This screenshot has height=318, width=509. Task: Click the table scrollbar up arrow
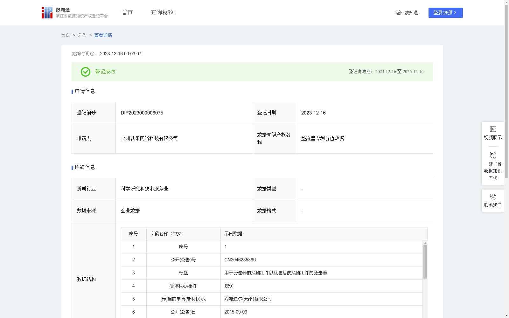point(425,243)
